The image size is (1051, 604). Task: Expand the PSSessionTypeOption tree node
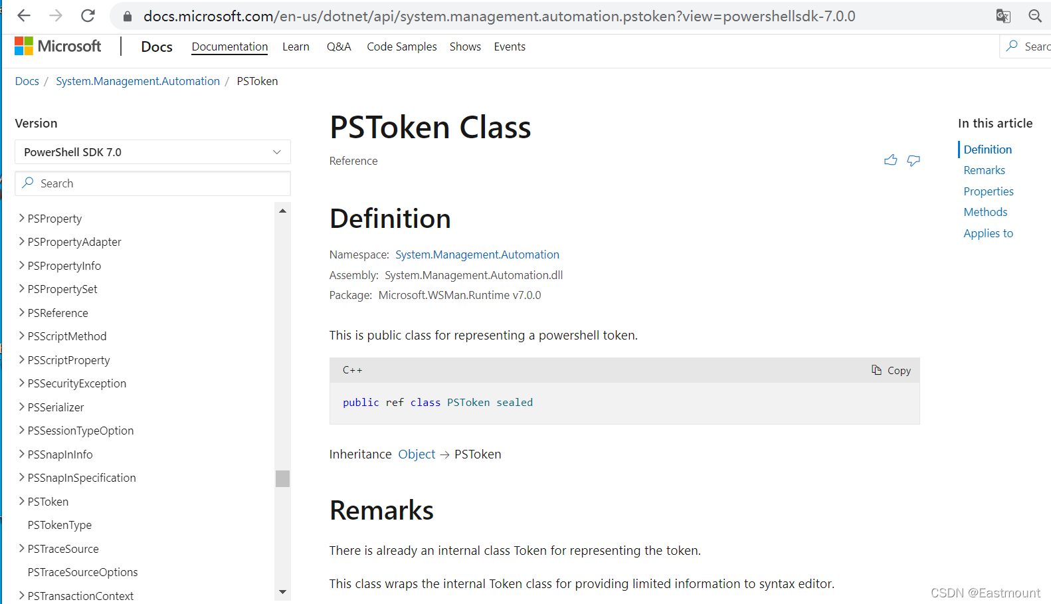(x=22, y=430)
